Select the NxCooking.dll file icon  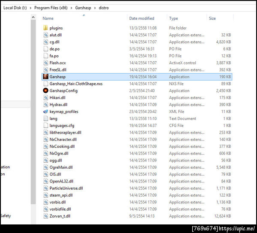pos(45,146)
